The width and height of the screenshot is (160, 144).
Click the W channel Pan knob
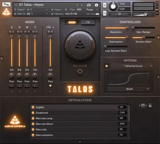point(27,76)
